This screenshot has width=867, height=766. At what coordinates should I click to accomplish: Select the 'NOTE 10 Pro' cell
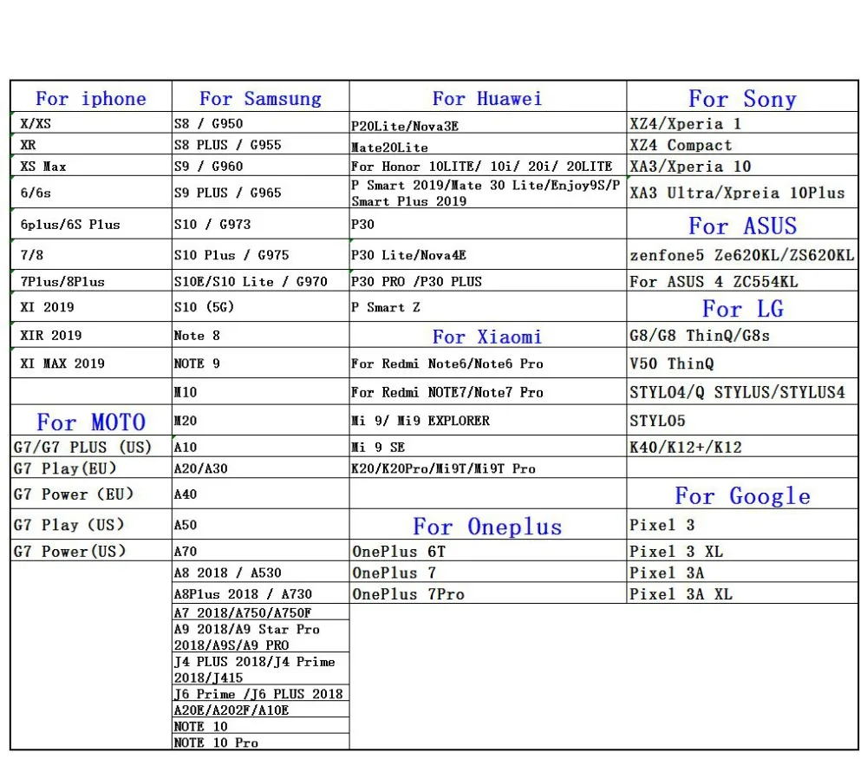[260, 742]
